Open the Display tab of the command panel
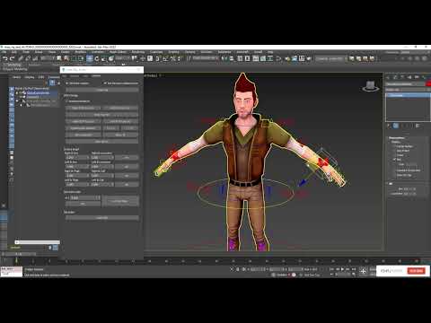431x323 pixels. point(417,77)
